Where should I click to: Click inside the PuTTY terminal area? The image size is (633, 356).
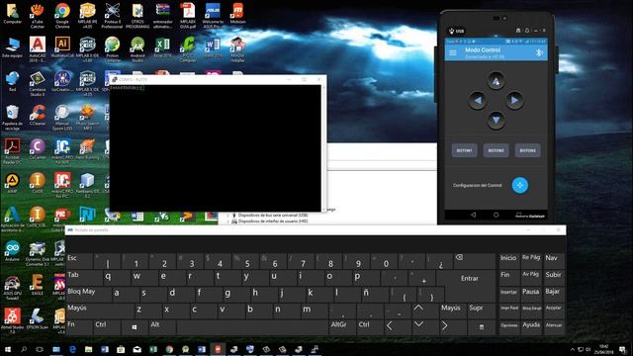(x=216, y=147)
